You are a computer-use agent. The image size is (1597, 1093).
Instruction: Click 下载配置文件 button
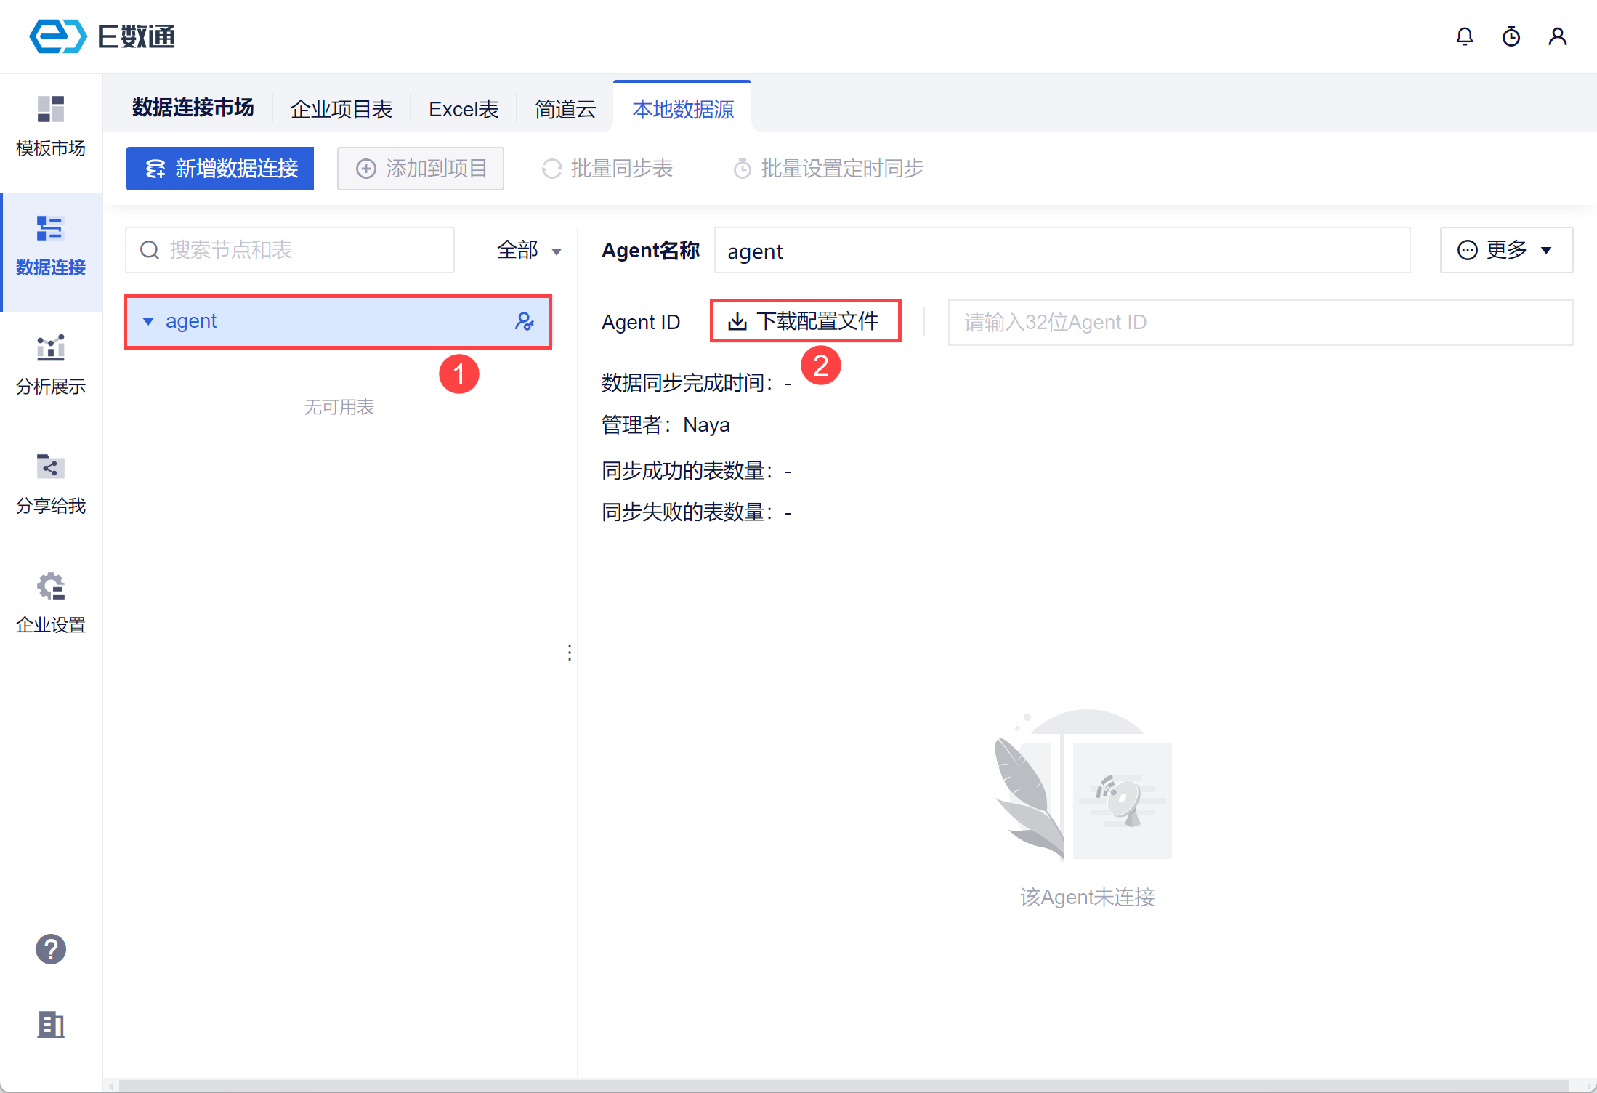(805, 321)
